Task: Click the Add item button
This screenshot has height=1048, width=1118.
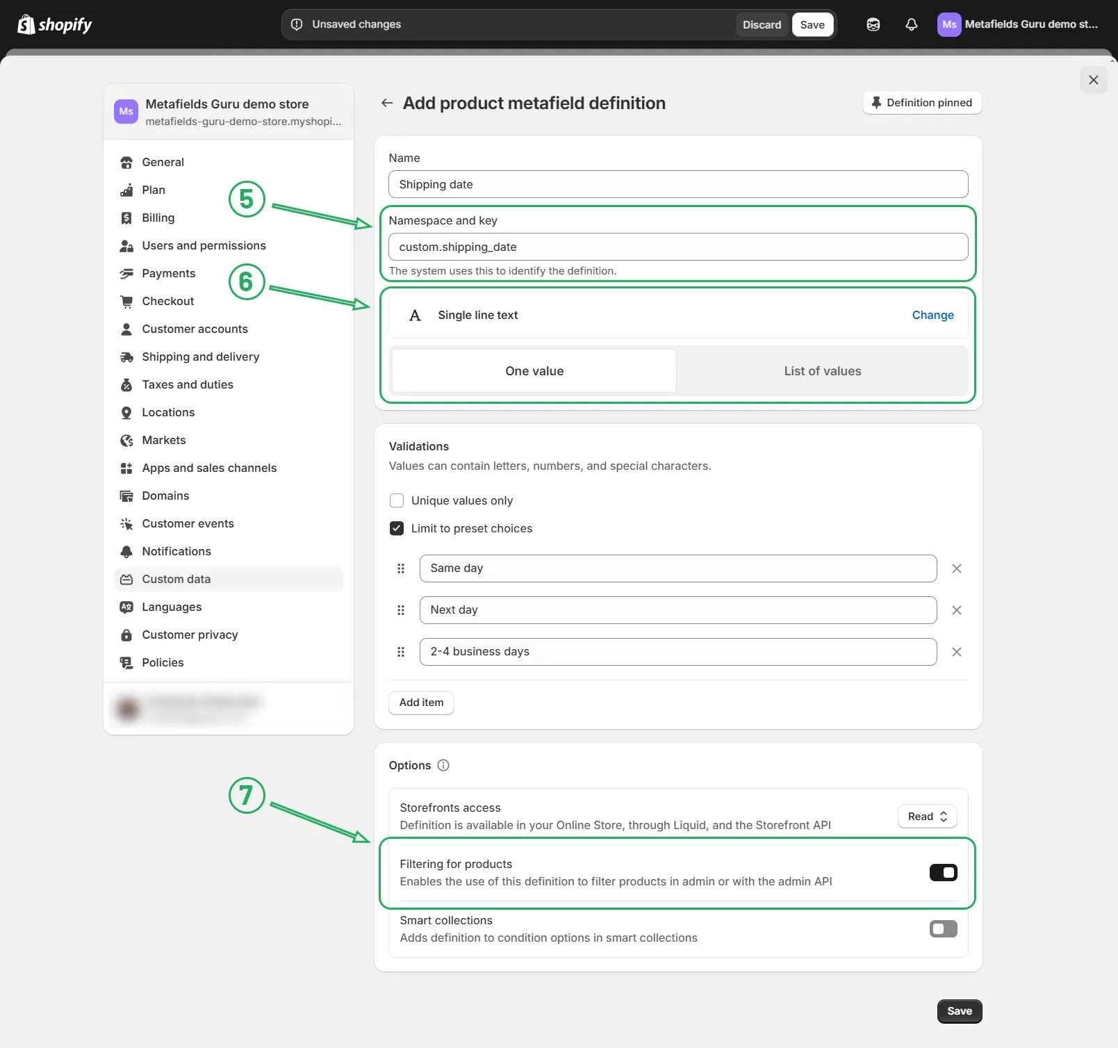Action: coord(421,703)
